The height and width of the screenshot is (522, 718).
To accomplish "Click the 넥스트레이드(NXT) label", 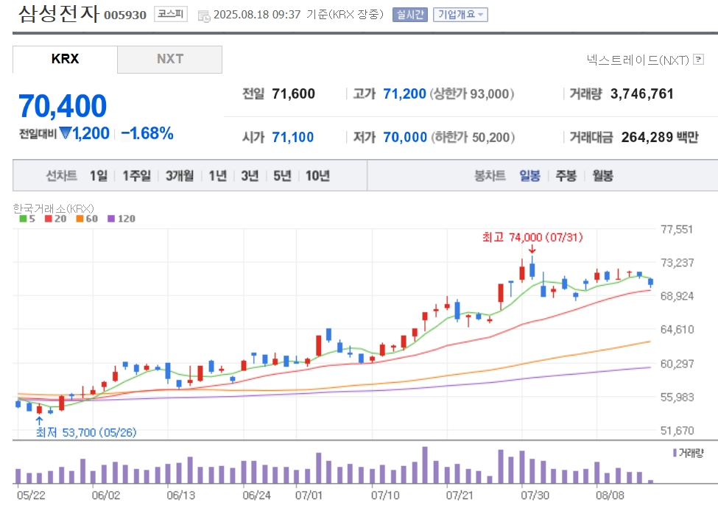I will [x=638, y=60].
